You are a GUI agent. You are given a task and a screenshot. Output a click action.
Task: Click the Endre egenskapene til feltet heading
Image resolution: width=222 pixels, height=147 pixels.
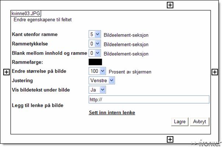pyautogui.click(x=43, y=20)
